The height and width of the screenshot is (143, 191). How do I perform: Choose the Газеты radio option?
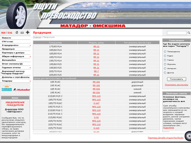(165, 60)
